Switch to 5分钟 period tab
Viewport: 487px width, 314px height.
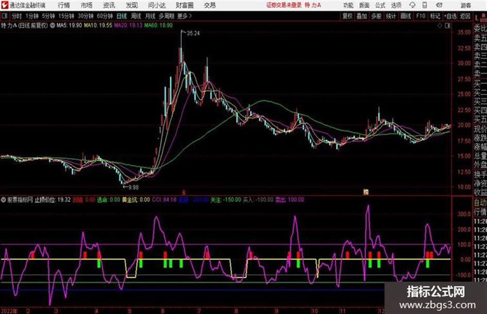48,16
